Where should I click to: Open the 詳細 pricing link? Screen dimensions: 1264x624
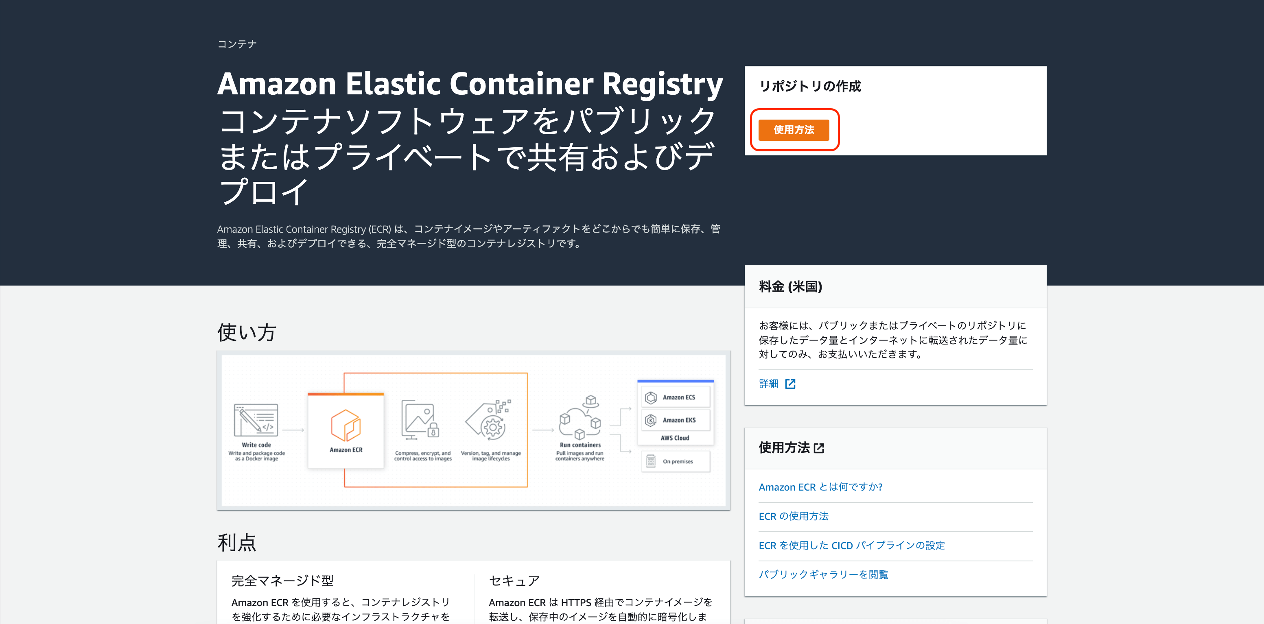tap(768, 384)
